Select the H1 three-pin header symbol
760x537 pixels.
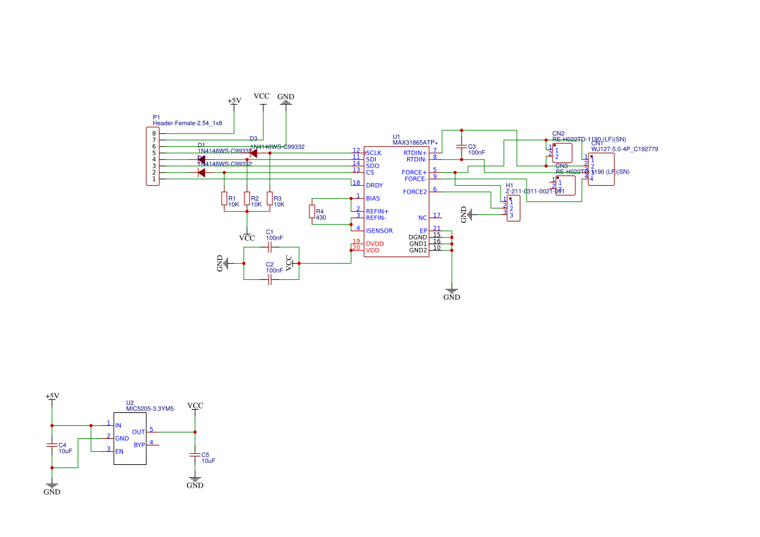pos(514,208)
